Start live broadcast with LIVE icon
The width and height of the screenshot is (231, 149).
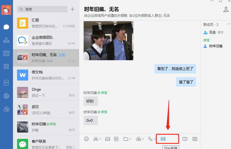[x=163, y=139]
